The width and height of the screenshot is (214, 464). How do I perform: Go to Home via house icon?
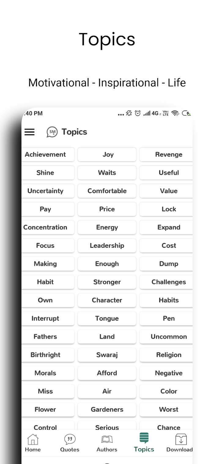click(x=33, y=439)
